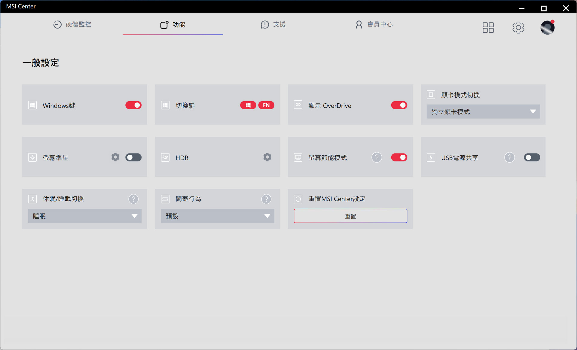The height and width of the screenshot is (350, 577).
Task: Expand the 顯卡模式切換 dropdown
Action: pyautogui.click(x=483, y=111)
